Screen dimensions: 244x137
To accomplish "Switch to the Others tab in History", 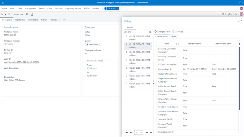I will (173, 36).
